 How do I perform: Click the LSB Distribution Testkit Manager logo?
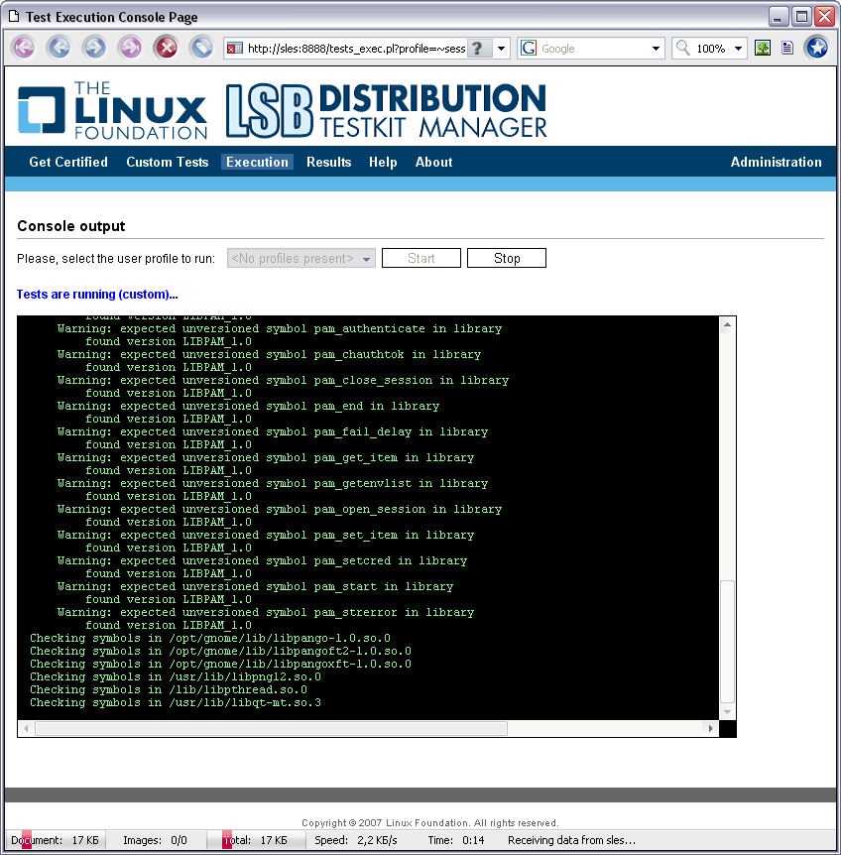point(387,110)
